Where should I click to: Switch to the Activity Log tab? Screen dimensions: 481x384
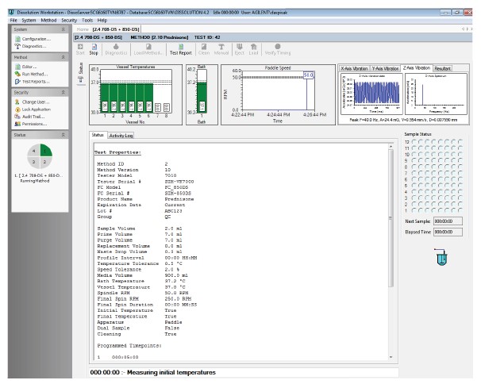coord(121,136)
